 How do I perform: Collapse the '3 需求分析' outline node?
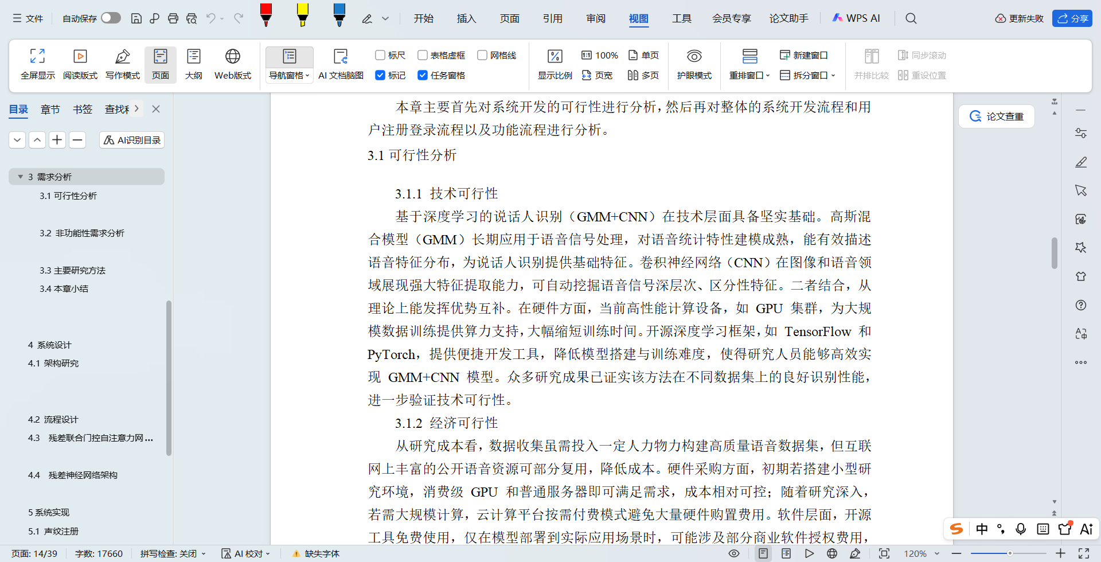coord(21,177)
